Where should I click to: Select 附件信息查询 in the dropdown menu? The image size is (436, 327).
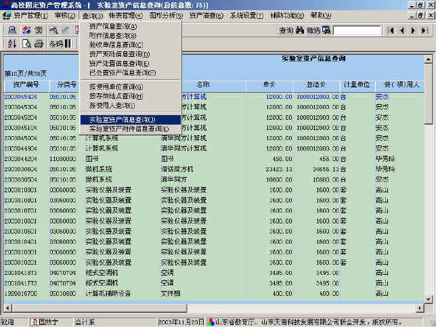click(112, 35)
